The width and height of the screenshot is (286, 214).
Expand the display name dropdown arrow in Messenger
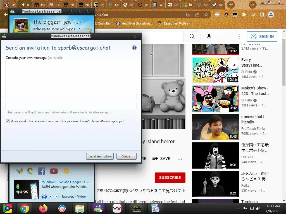[x=80, y=22]
